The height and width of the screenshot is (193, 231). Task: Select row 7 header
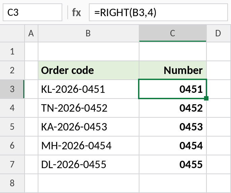(x=12, y=164)
